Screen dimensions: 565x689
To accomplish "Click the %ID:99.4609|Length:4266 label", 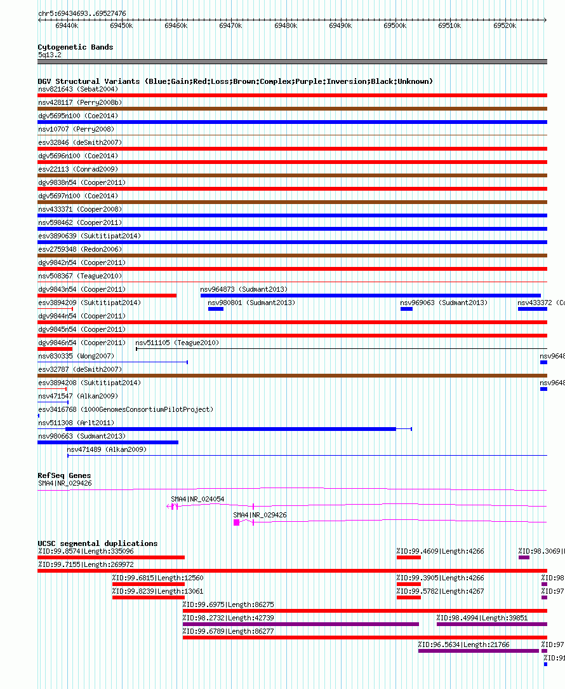I will click(x=441, y=552).
